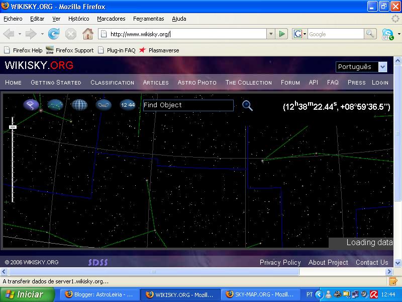402x302 pixels.
Task: Open the forward history dropdown arrow
Action: (42, 34)
